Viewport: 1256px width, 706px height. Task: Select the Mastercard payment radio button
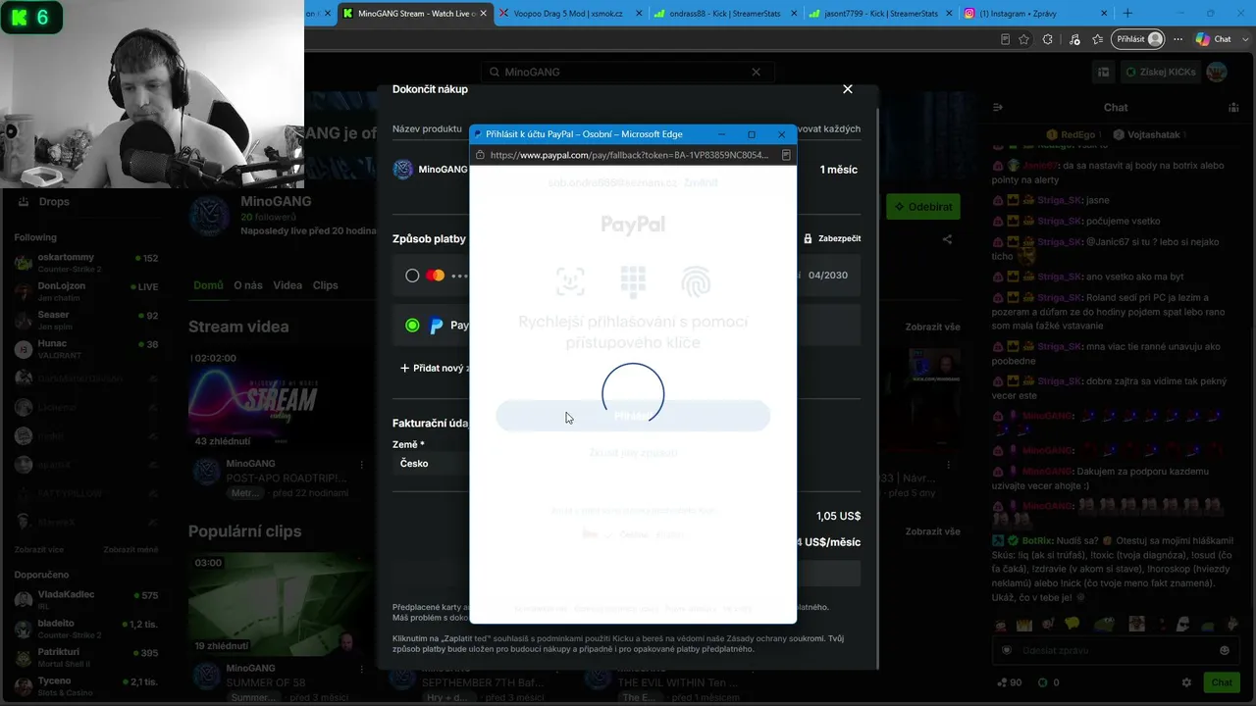pyautogui.click(x=412, y=276)
